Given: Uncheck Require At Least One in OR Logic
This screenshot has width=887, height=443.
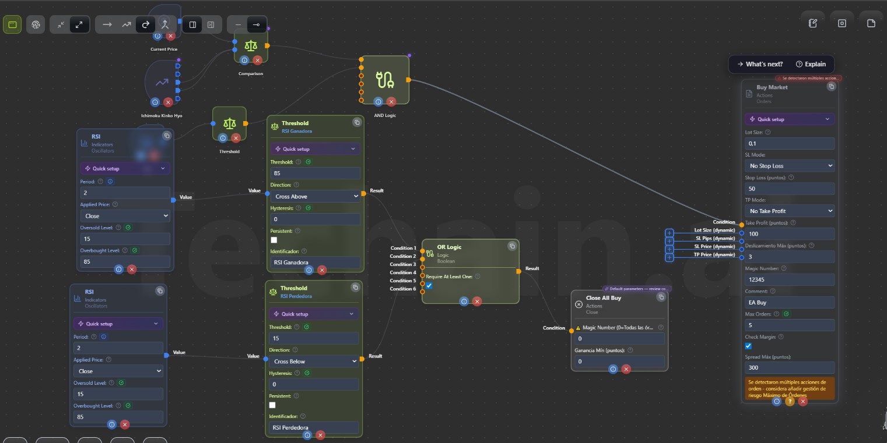Looking at the screenshot, I should (x=429, y=286).
